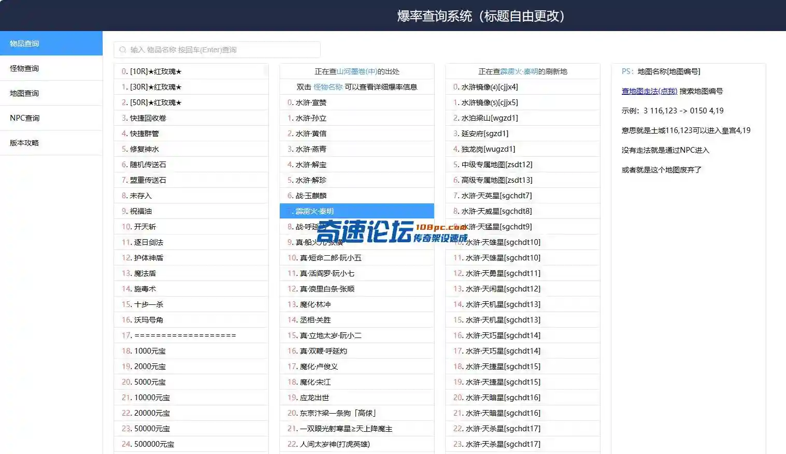Image resolution: width=786 pixels, height=454 pixels.
Task: Pick monster 丞相·关胜
Action: tap(357, 320)
